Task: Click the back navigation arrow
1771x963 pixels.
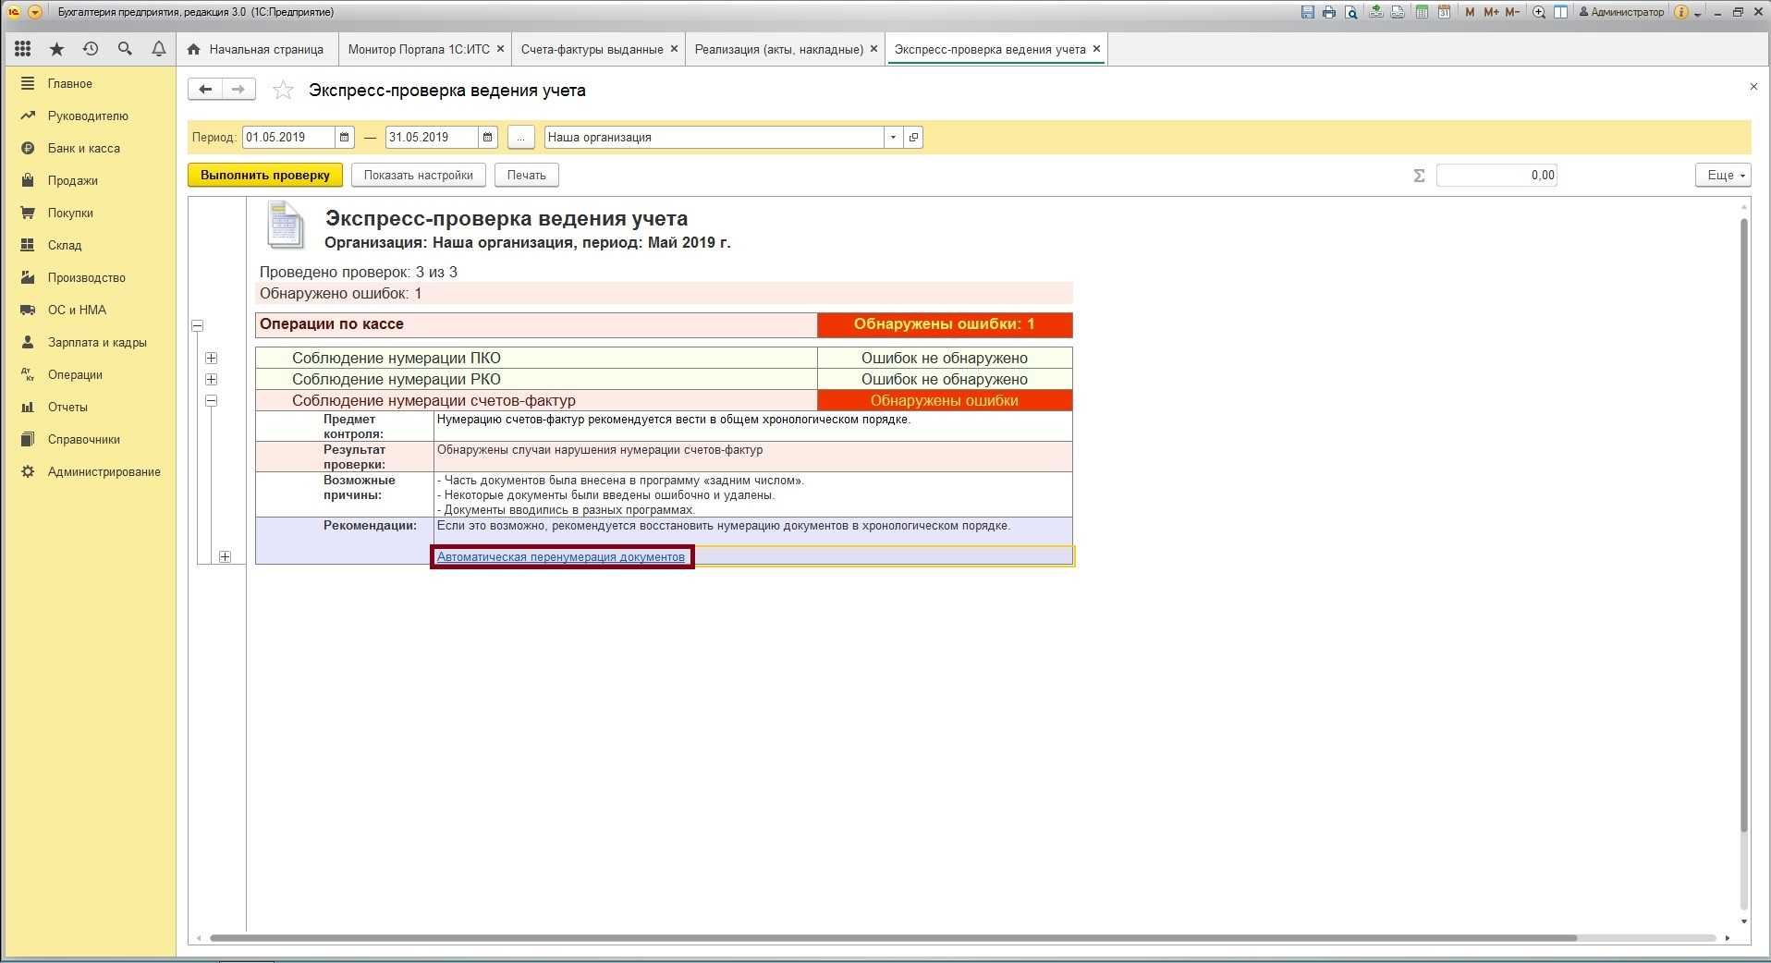Action: (x=205, y=90)
